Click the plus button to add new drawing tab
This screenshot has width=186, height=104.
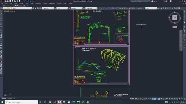tap(28, 6)
